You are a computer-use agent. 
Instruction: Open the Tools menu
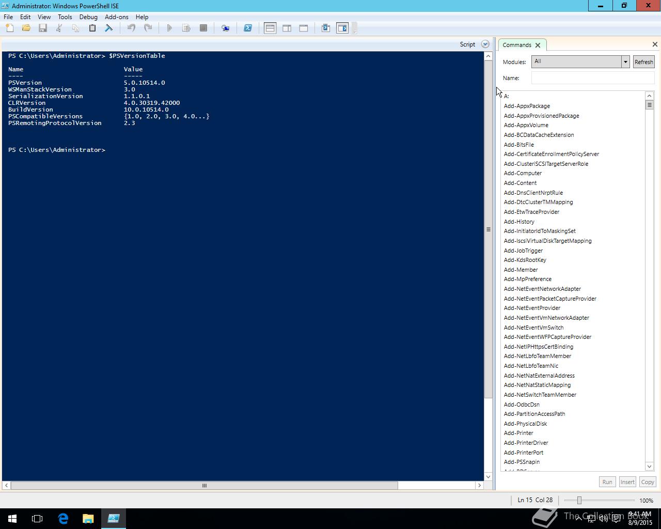pyautogui.click(x=65, y=17)
